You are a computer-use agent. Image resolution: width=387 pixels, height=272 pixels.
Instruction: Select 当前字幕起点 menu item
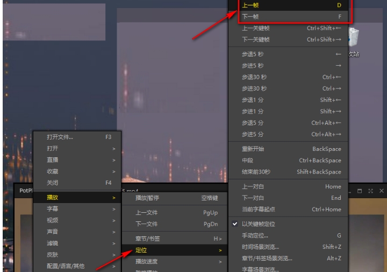288,210
